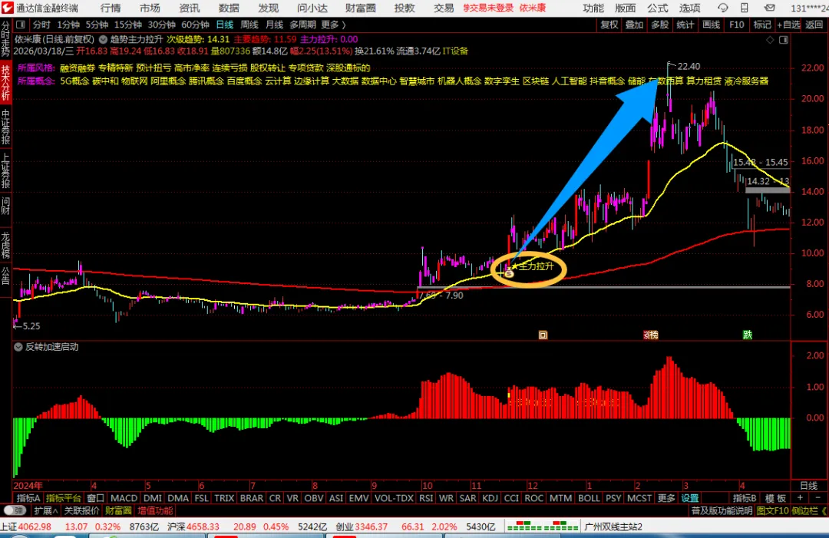This screenshot has height=538, width=829.
Task: Click the 回 marker icon on the chart
Action: click(543, 335)
